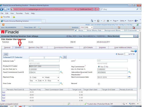Open the 100% zoom level control
This screenshot has height=107, width=160.
click(134, 104)
